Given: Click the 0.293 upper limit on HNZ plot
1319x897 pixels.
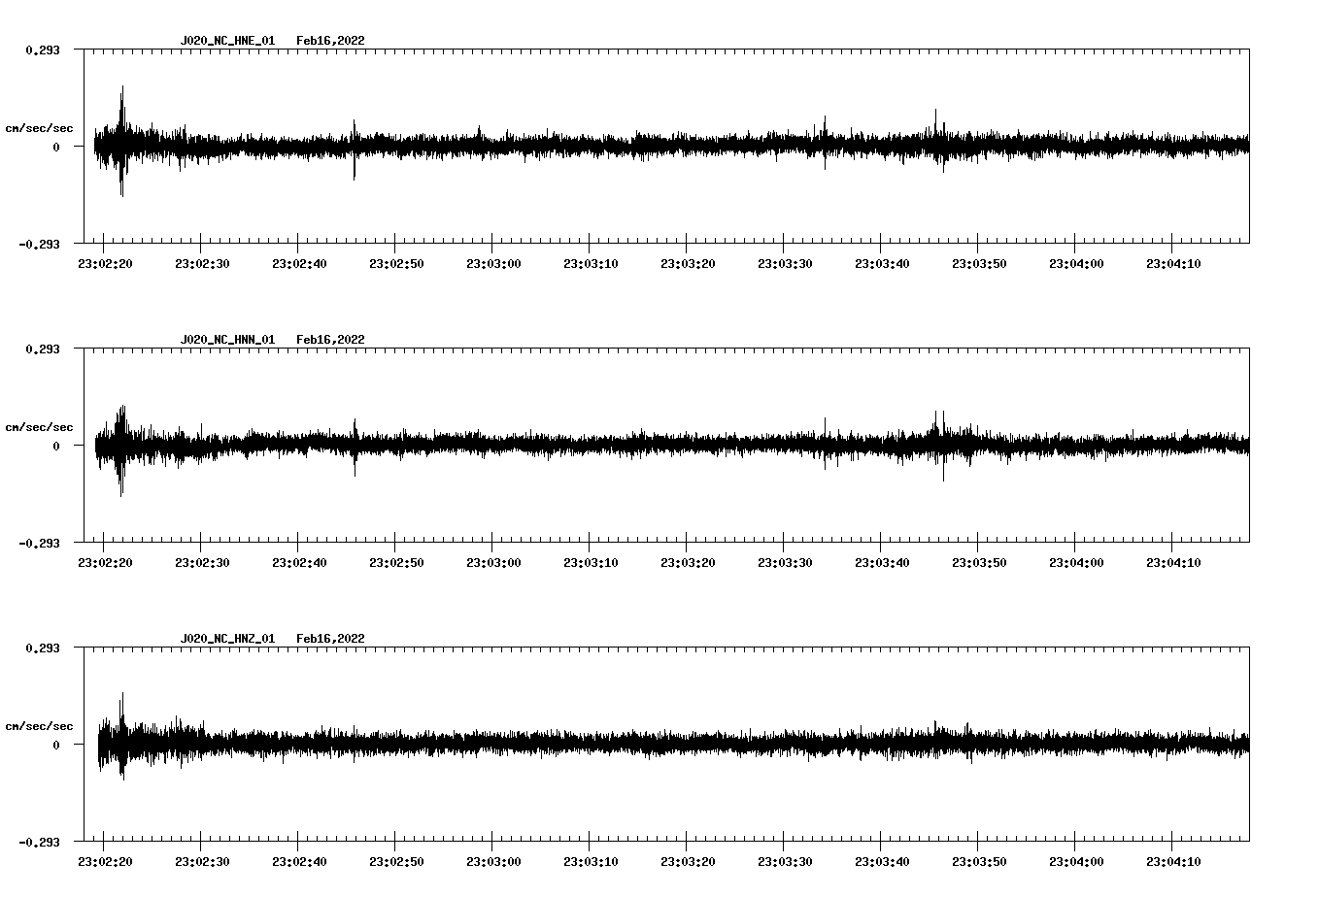Looking at the screenshot, I should [42, 648].
